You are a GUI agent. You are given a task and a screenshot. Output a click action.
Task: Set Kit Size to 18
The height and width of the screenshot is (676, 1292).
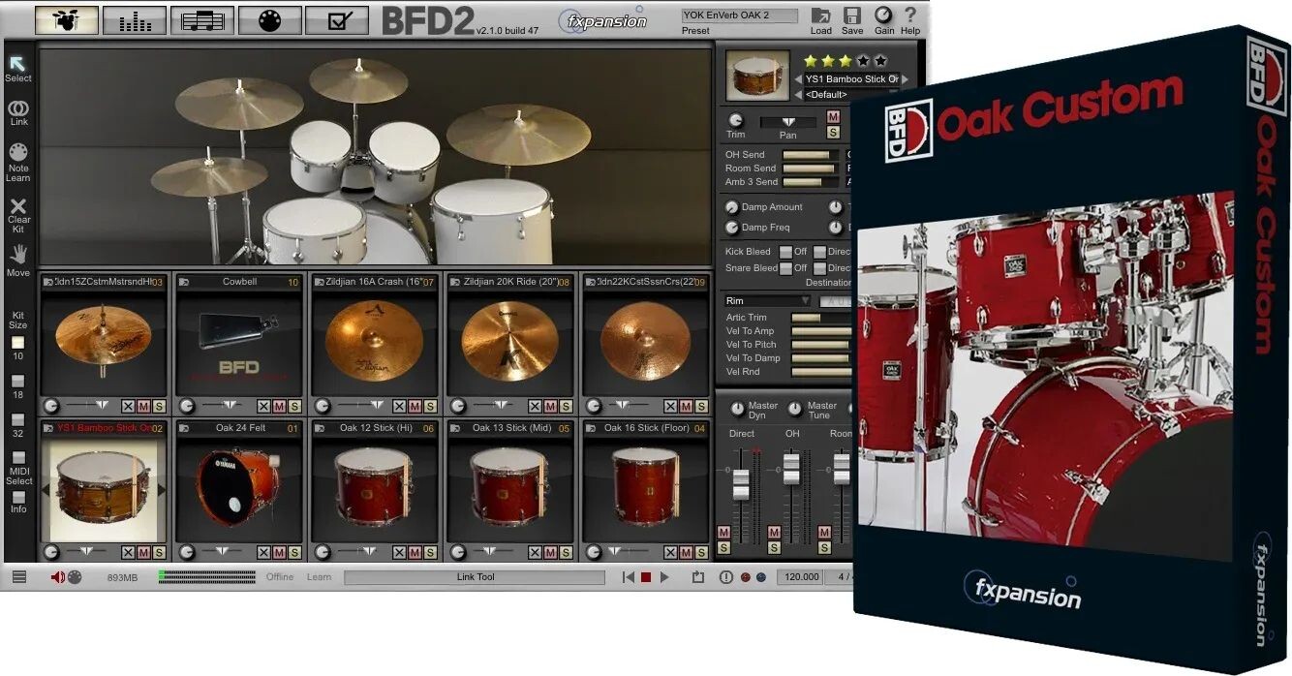18,382
